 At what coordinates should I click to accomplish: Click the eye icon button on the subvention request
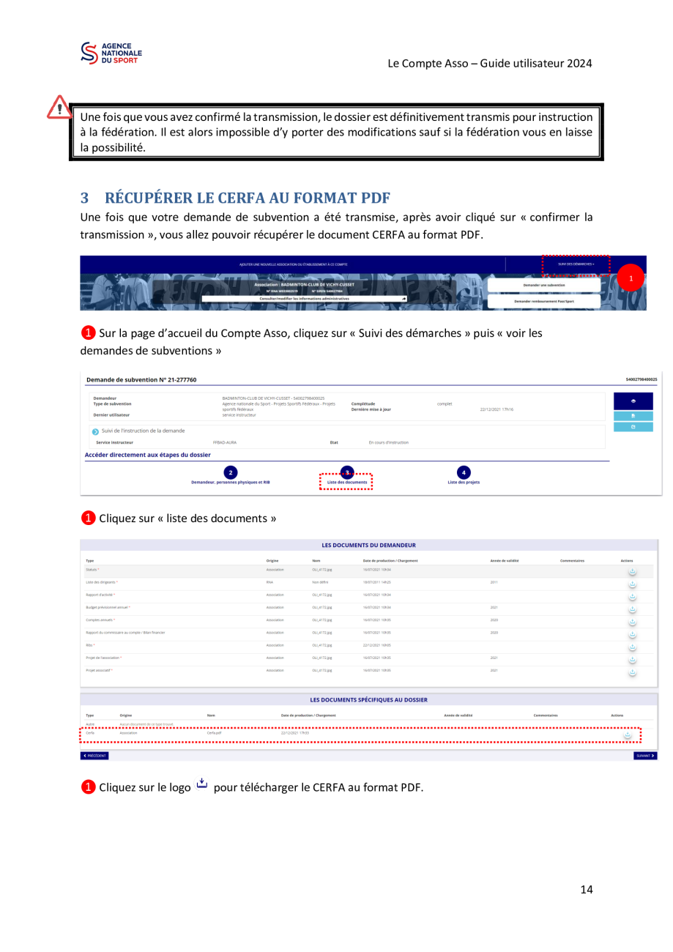coord(633,401)
